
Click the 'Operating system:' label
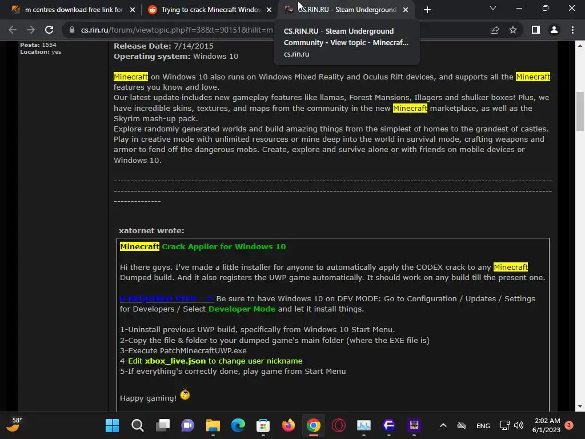(152, 57)
